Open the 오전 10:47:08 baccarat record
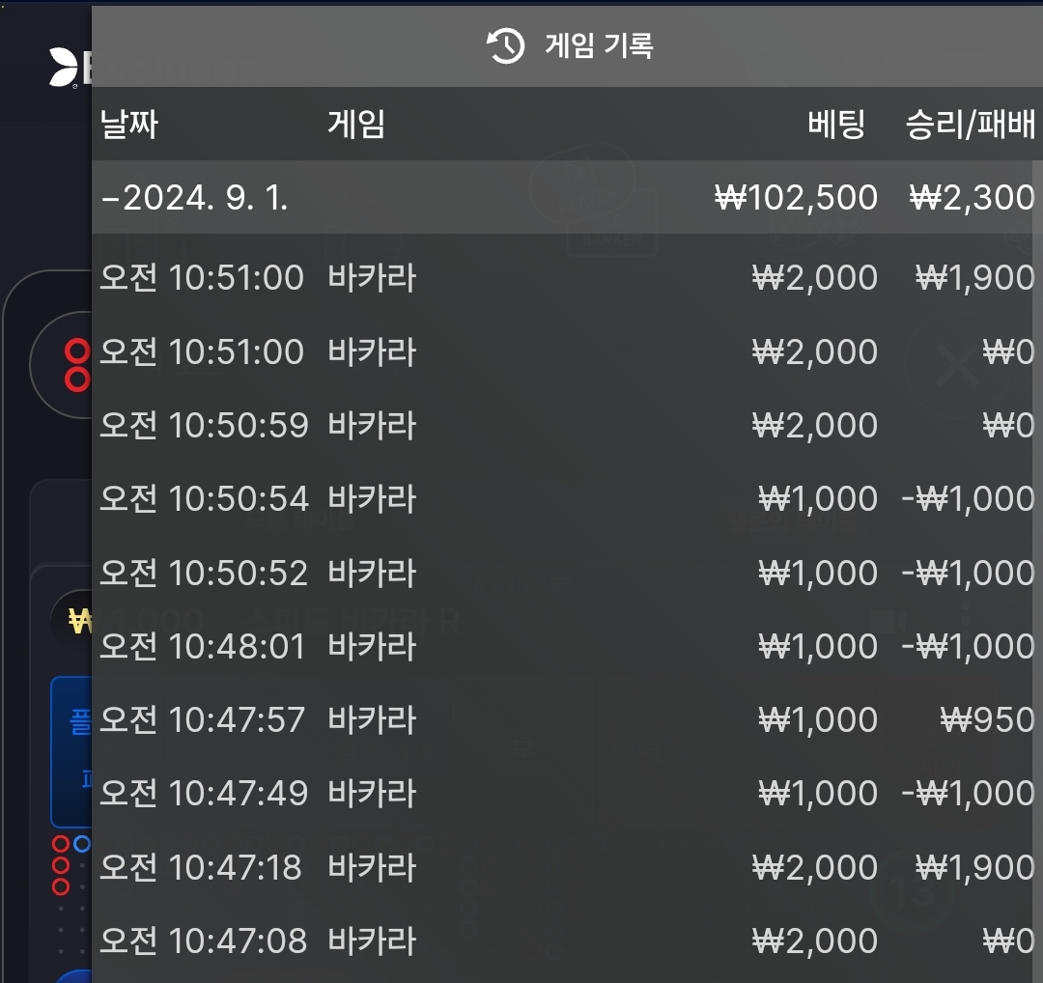This screenshot has width=1043, height=983. (568, 941)
